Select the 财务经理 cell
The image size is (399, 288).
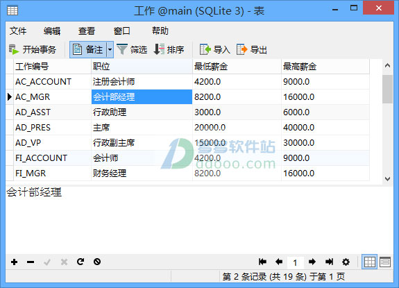[142, 173]
